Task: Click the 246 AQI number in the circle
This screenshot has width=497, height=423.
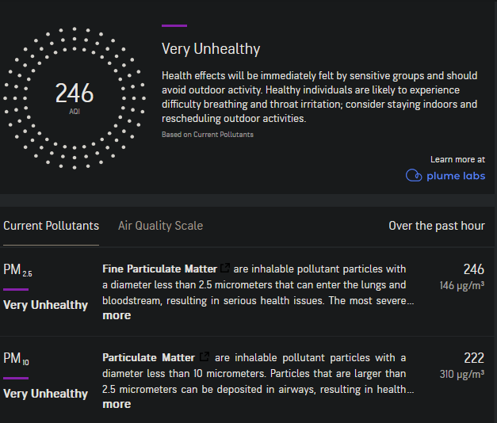Action: tap(74, 93)
